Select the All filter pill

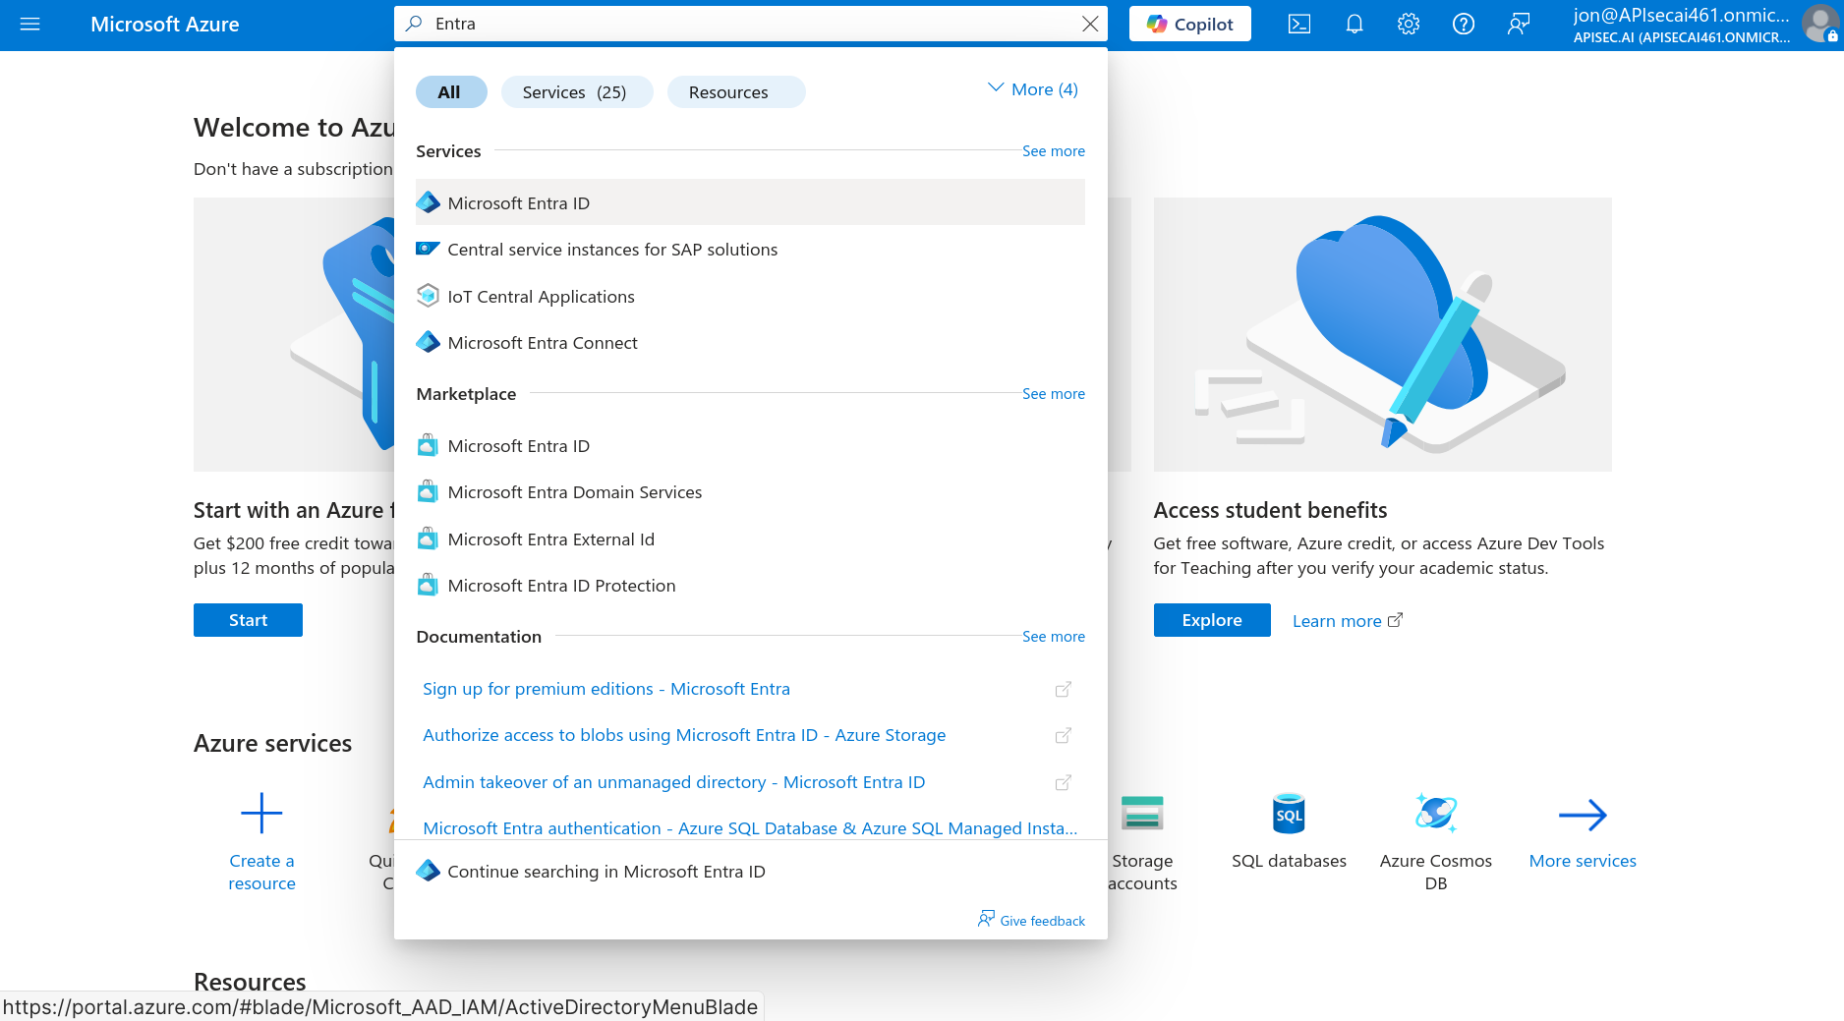coord(450,92)
